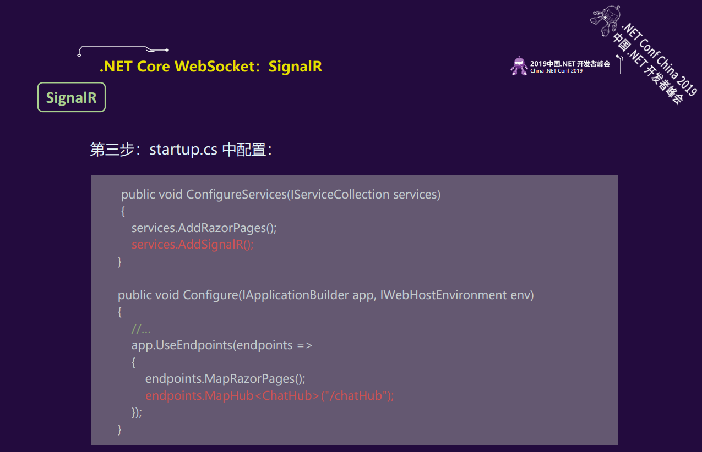Click the red line "endpoints.MapHub<ChatHub>("/chatHub");"
Screen dimensions: 702x452
[x=270, y=396]
